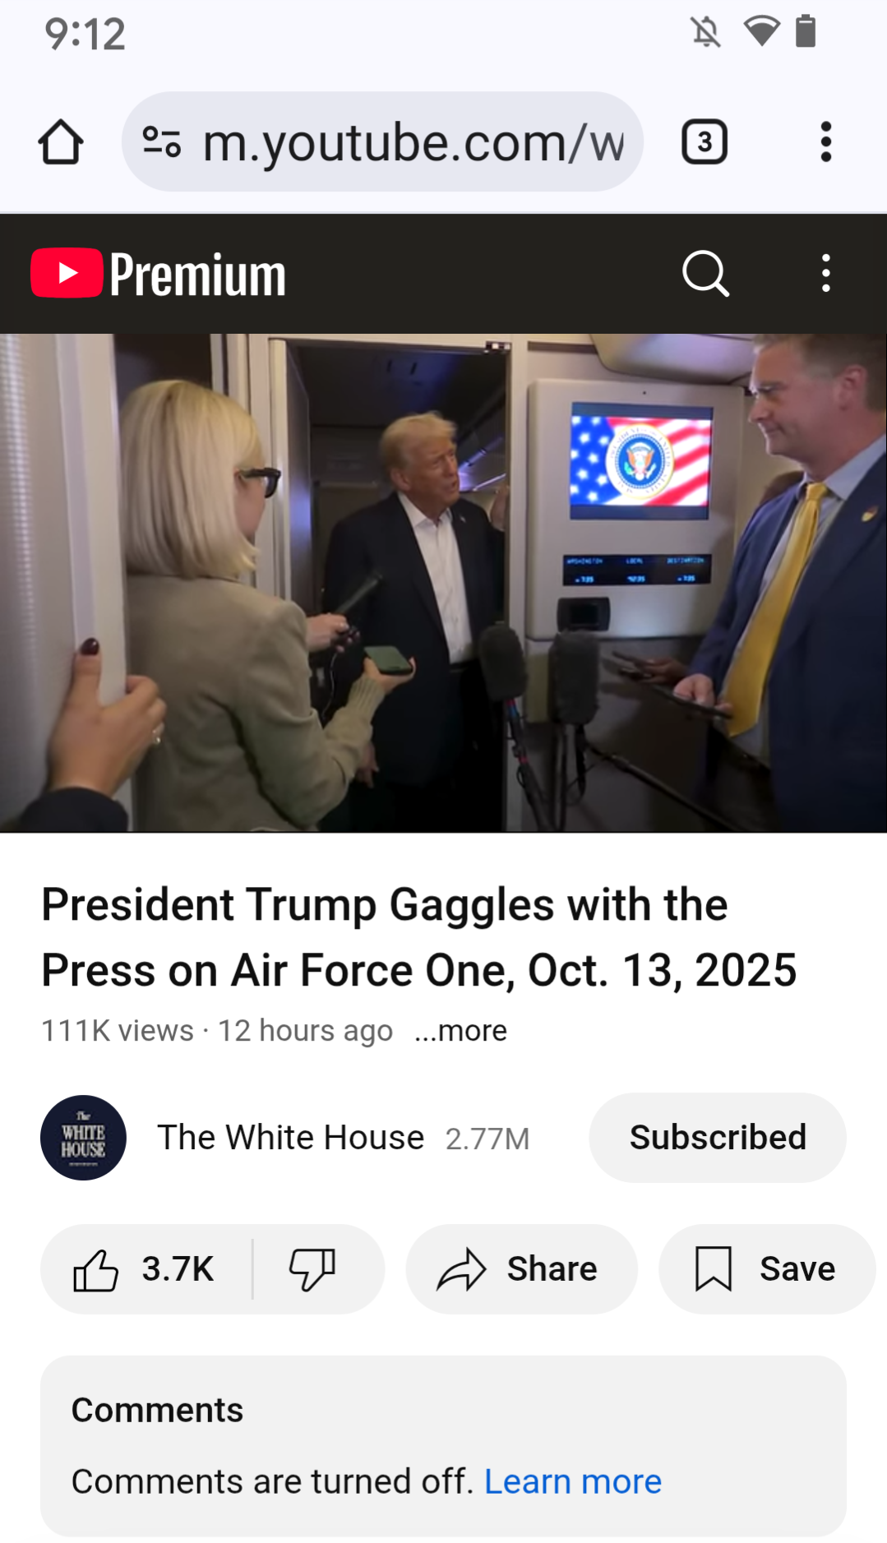Open YouTube search magnifier icon
This screenshot has width=887, height=1543.
[x=706, y=274]
